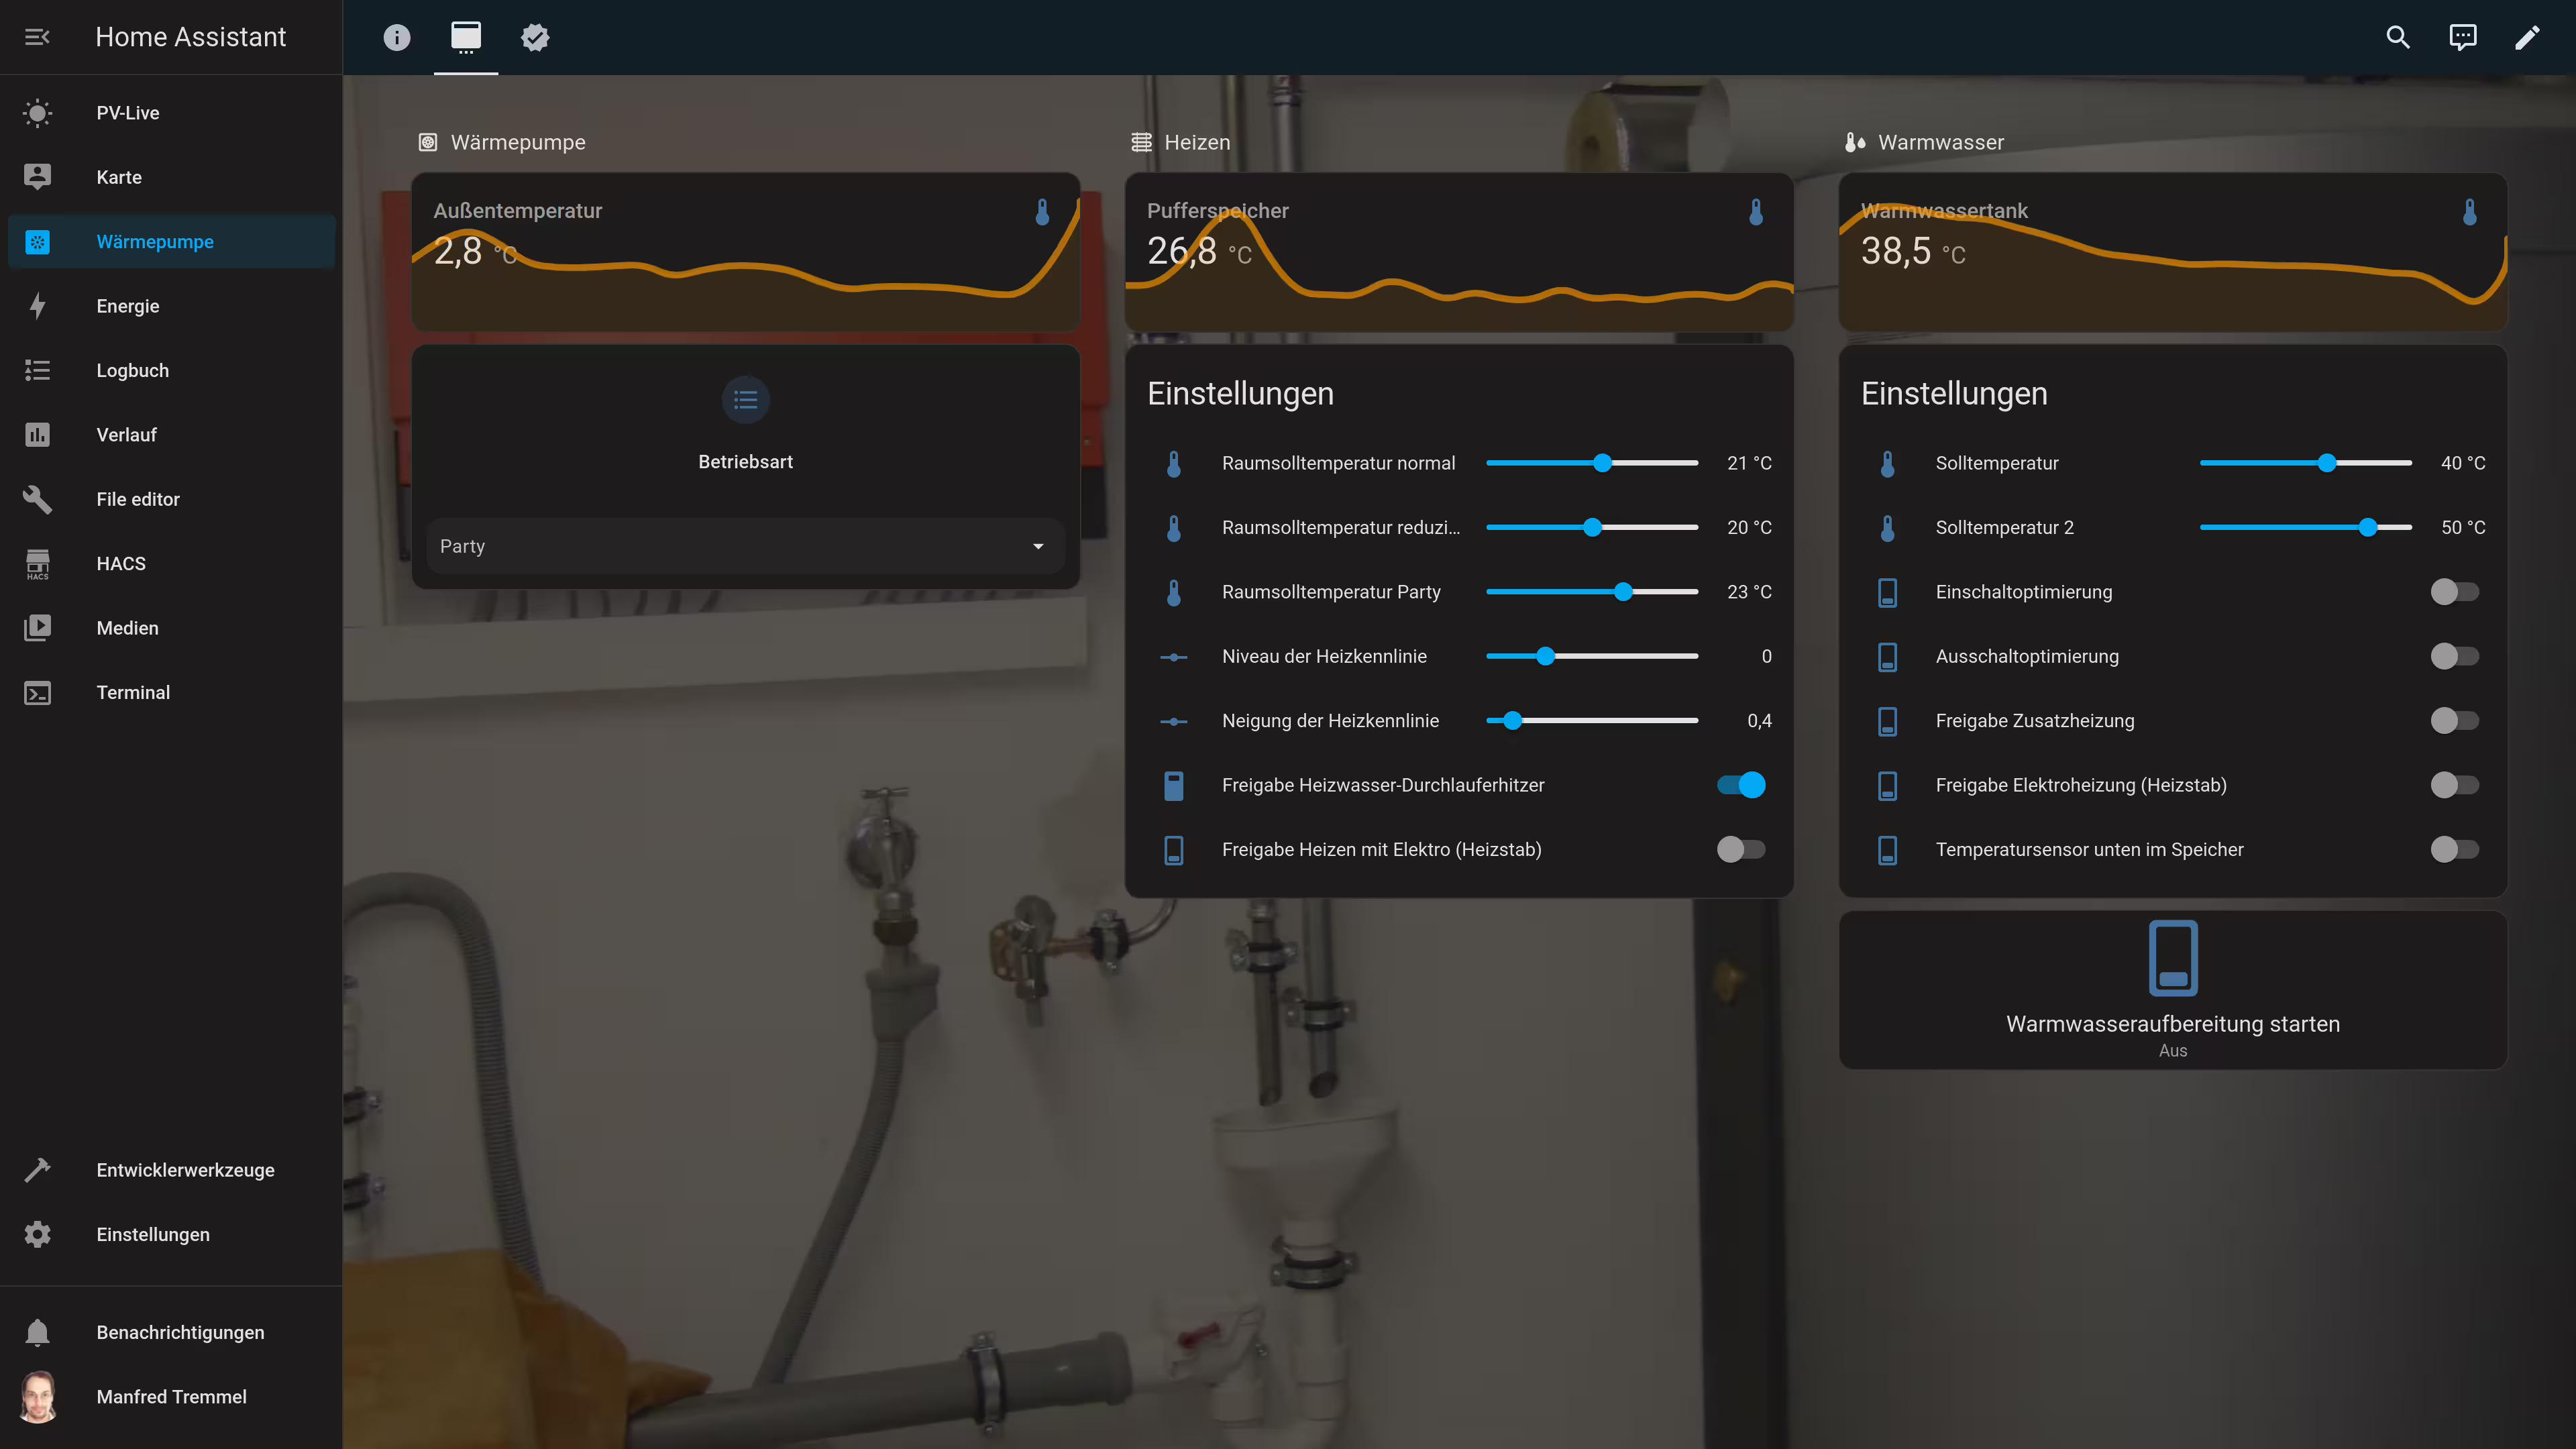
Task: Open Pufferspeicher sensor card
Action: pos(1459,252)
